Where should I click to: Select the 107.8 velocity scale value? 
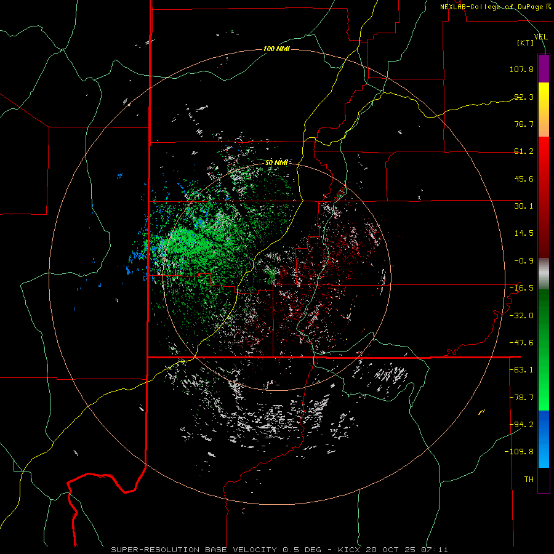521,69
